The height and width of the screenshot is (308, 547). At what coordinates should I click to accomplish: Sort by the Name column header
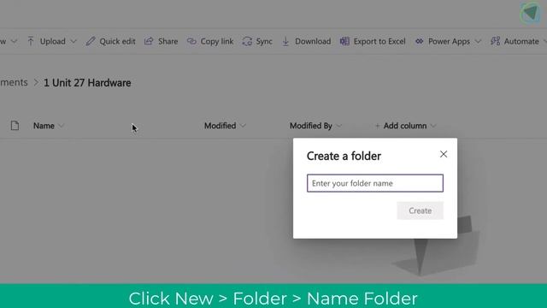click(44, 126)
